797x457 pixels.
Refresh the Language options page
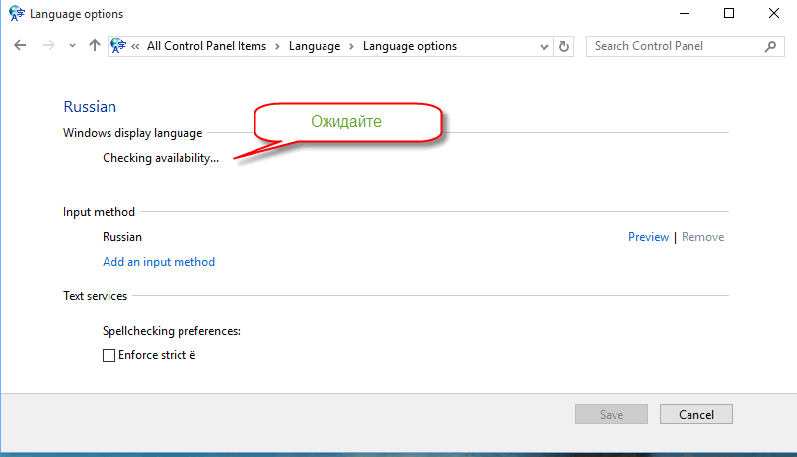pyautogui.click(x=564, y=46)
